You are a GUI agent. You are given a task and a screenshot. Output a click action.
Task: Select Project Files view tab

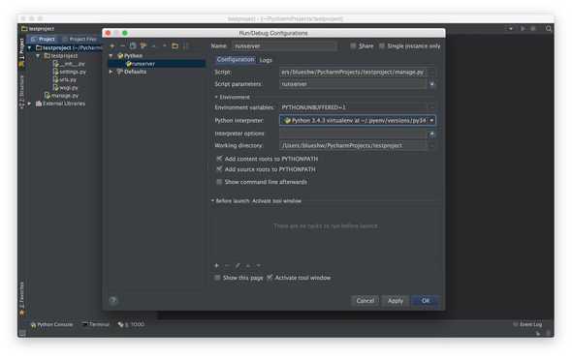(x=79, y=39)
